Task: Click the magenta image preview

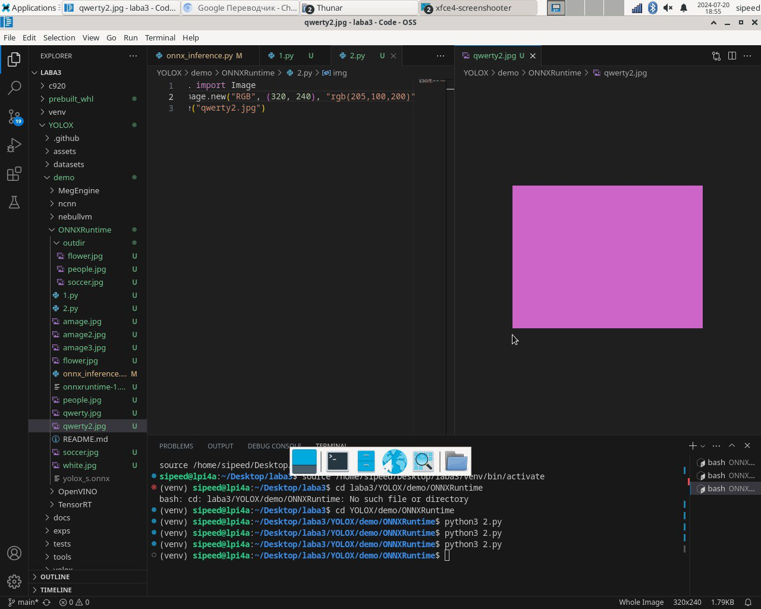Action: pyautogui.click(x=607, y=256)
